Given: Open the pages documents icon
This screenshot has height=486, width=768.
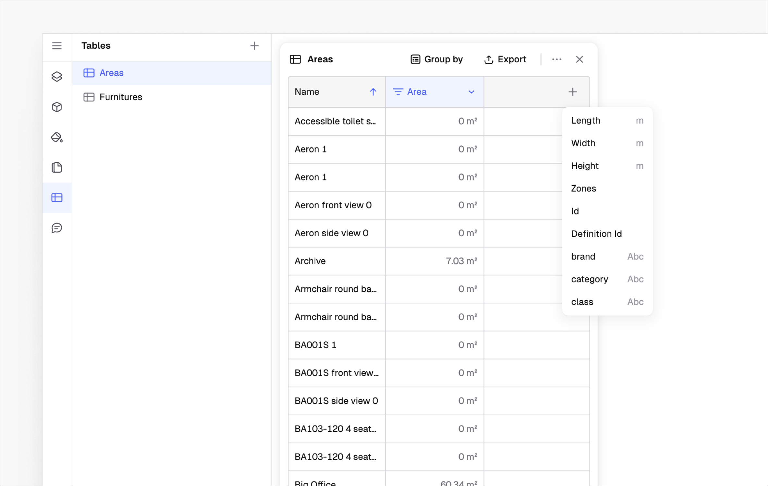Looking at the screenshot, I should point(57,167).
